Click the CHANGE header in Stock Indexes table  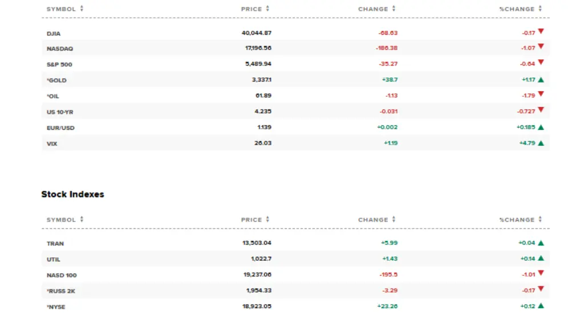[x=373, y=220]
